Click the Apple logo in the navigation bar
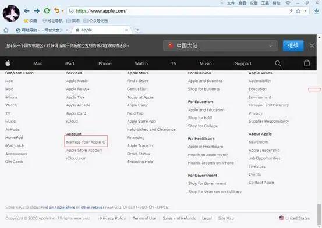Image resolution: width=322 pixels, height=228 pixels. coord(8,63)
